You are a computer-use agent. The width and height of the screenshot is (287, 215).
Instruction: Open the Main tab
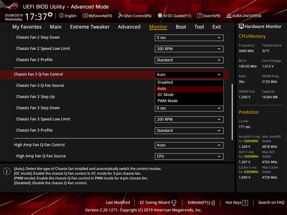pos(56,27)
